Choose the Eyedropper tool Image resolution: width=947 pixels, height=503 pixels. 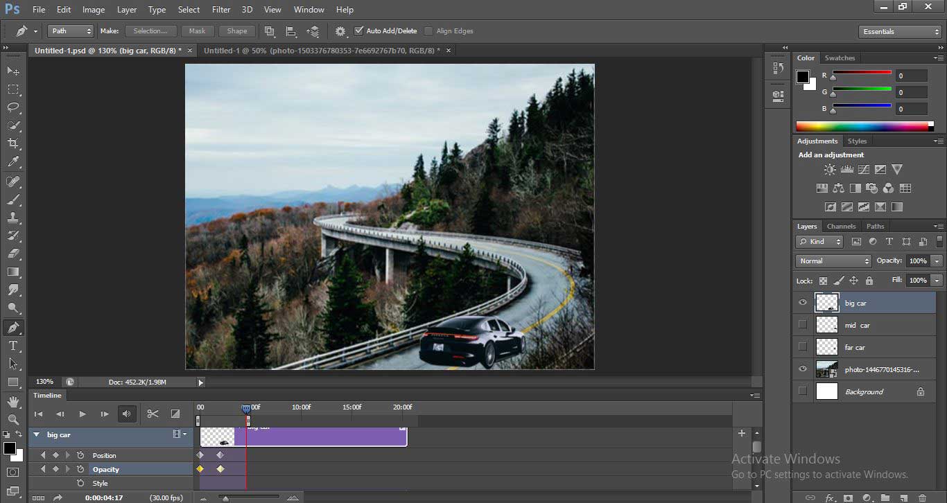coord(13,161)
